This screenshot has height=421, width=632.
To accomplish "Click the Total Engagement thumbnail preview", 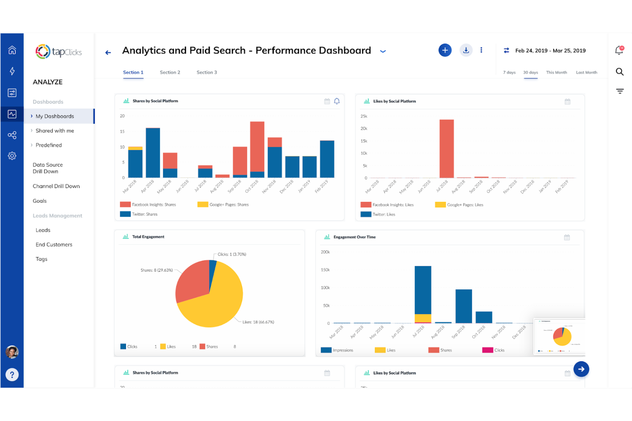I will [x=559, y=337].
